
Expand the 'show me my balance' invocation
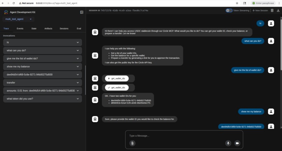tap(42, 66)
